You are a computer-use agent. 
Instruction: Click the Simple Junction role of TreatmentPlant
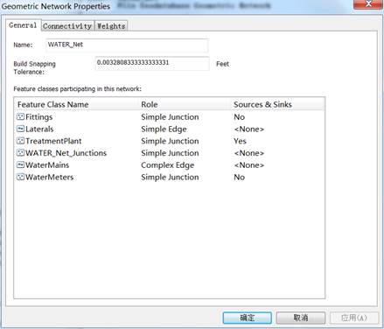coord(170,141)
